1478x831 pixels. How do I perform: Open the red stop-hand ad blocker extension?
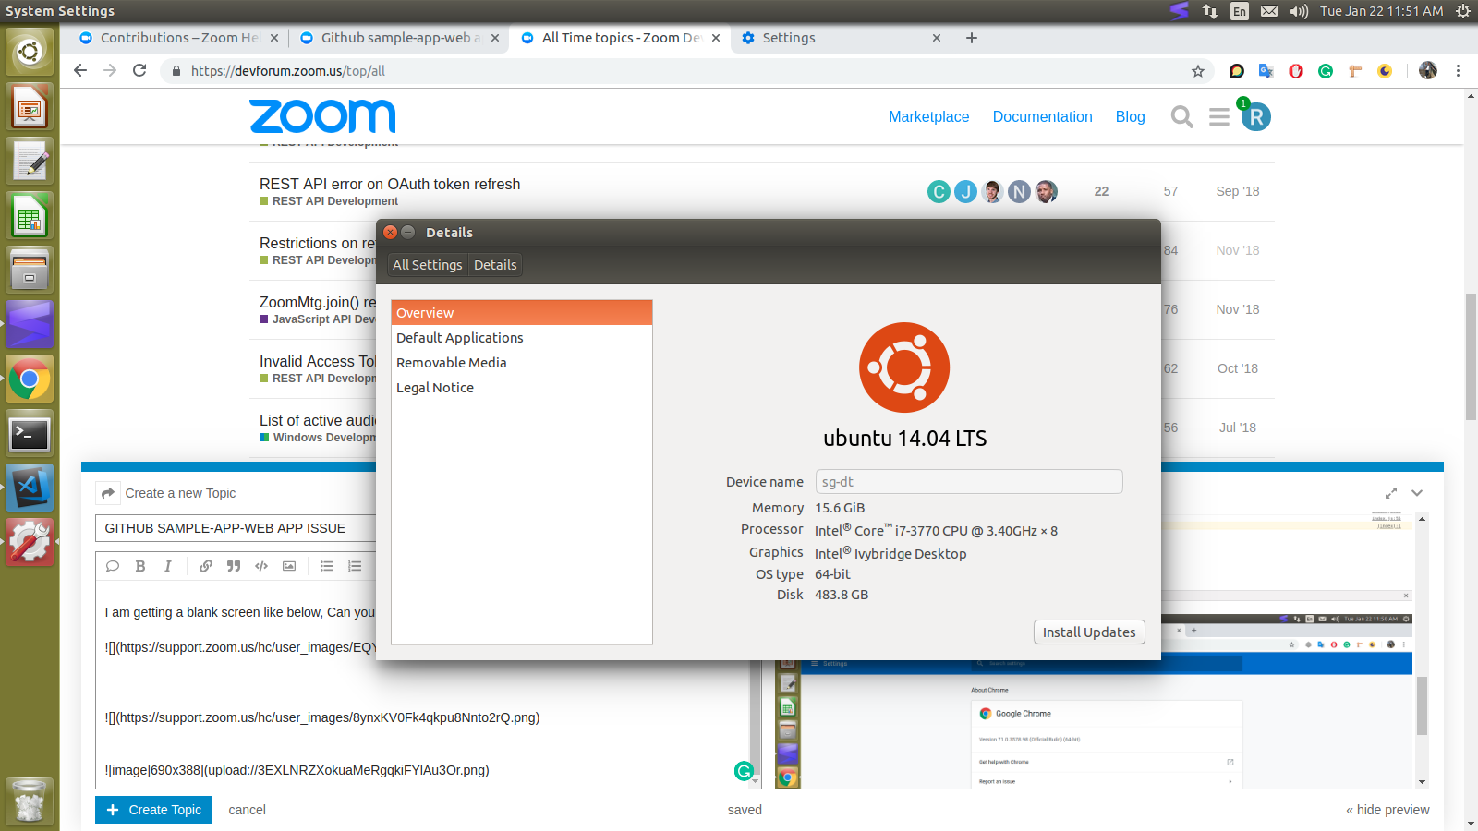[1296, 71]
